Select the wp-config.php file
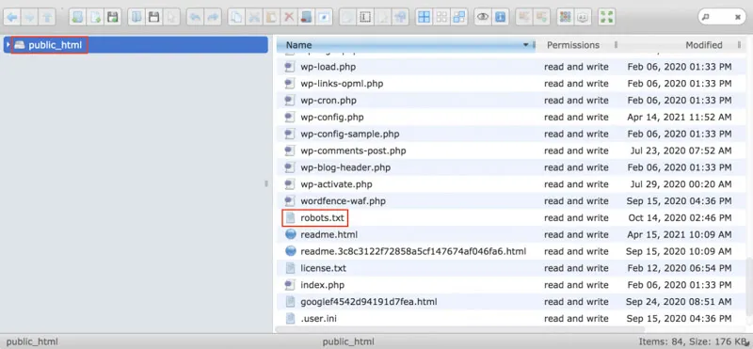The image size is (753, 349). 510,118
